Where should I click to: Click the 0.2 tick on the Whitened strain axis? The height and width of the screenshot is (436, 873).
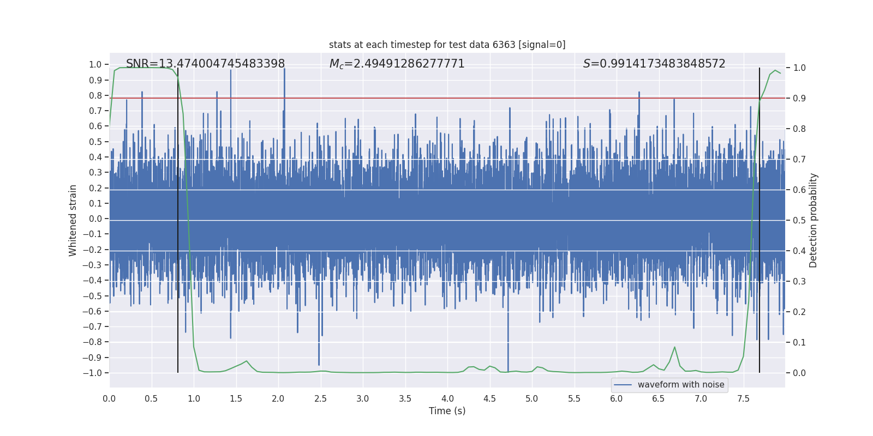pyautogui.click(x=95, y=188)
